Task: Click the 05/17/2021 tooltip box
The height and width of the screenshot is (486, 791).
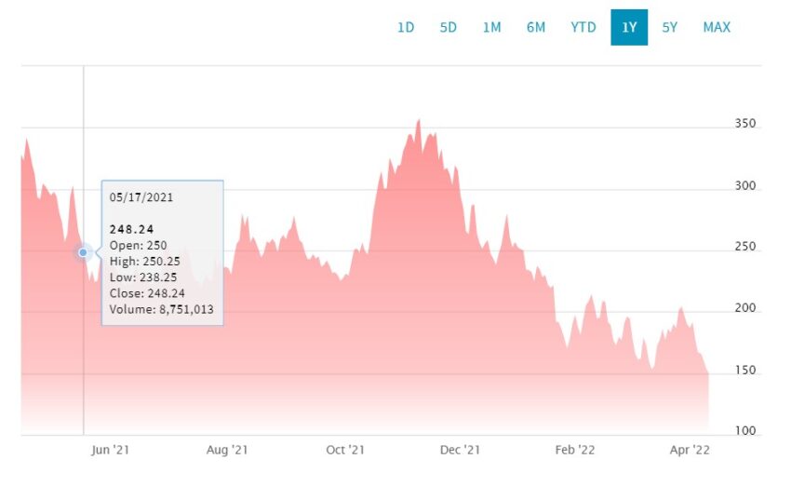Action: pos(163,252)
